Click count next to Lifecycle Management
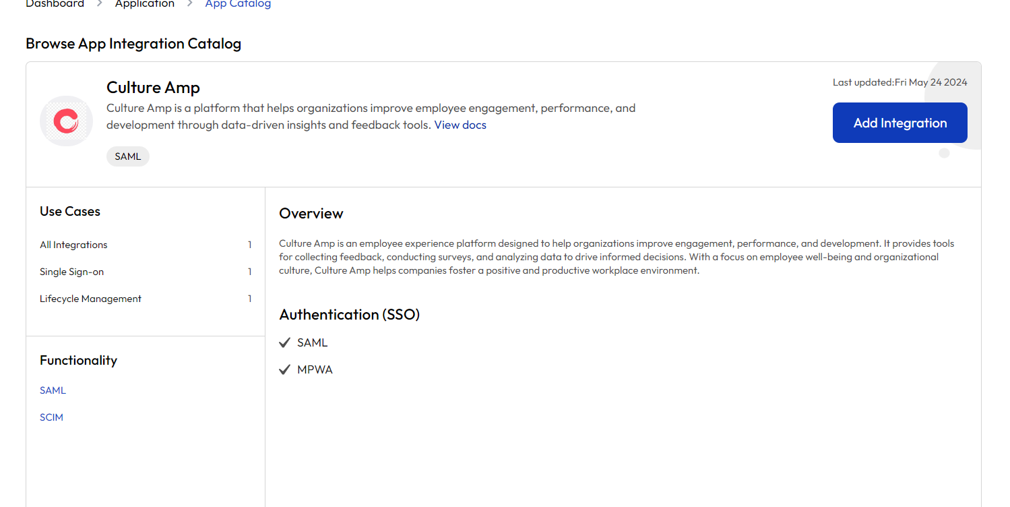Screen dimensions: 1010x507 click(x=249, y=299)
